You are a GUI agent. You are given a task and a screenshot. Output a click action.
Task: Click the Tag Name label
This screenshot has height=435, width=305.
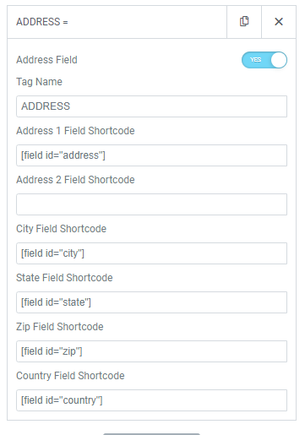pos(39,82)
